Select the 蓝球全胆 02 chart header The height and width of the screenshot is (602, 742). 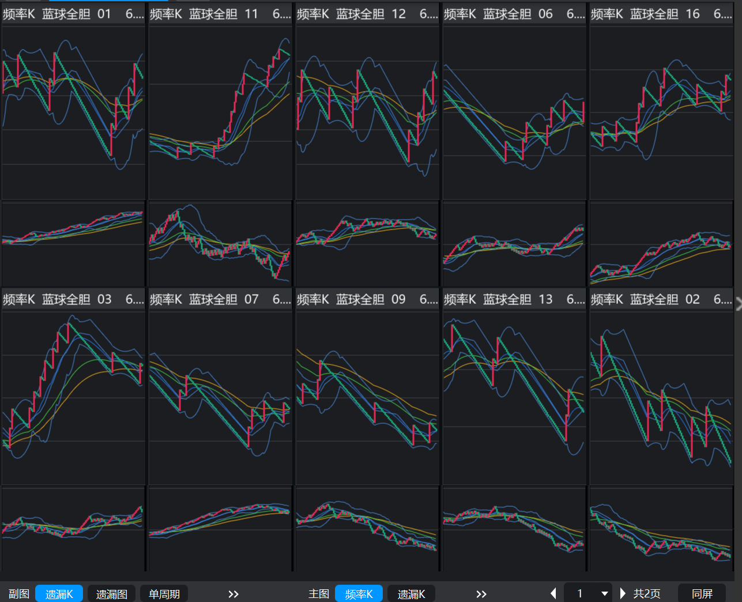point(661,299)
